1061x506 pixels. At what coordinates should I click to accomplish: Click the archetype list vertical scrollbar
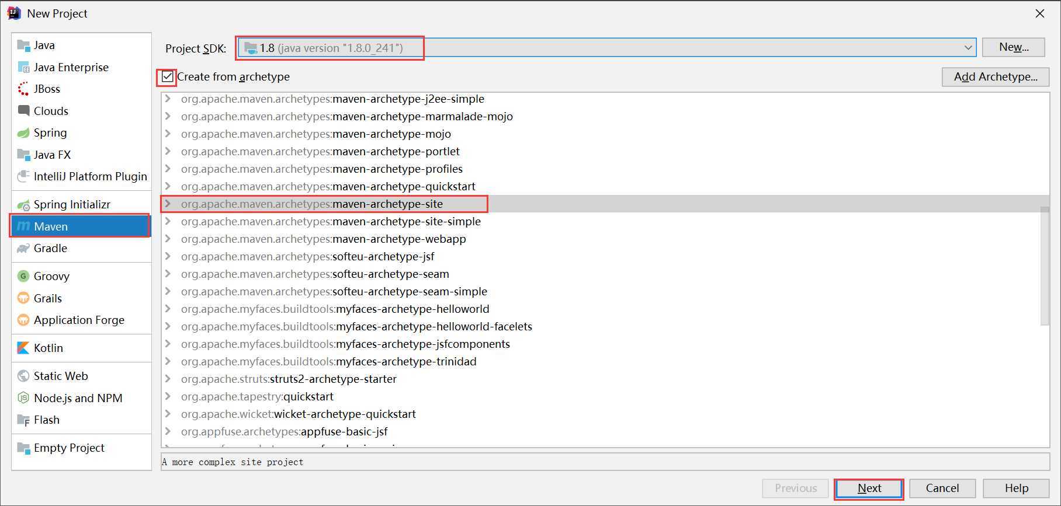(x=1045, y=266)
